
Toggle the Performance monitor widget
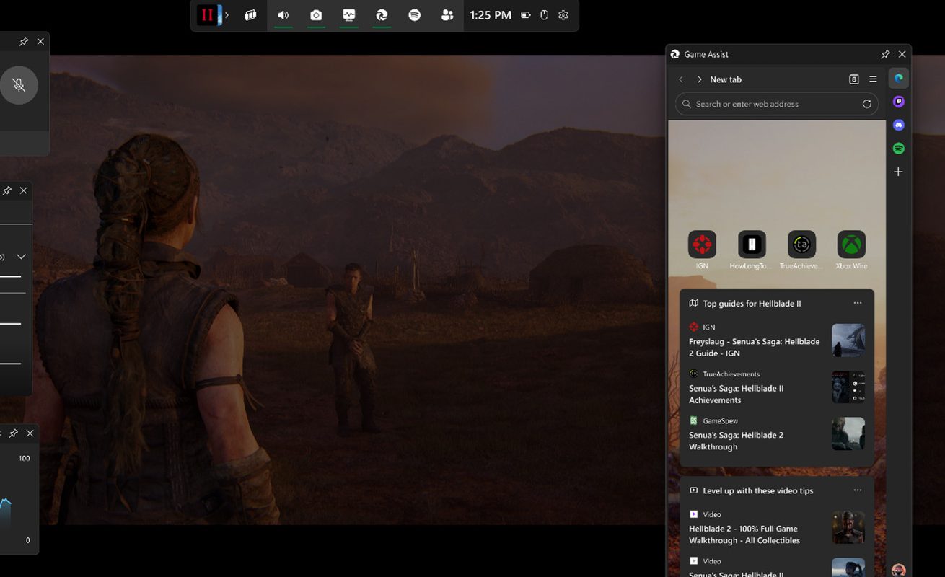click(349, 15)
